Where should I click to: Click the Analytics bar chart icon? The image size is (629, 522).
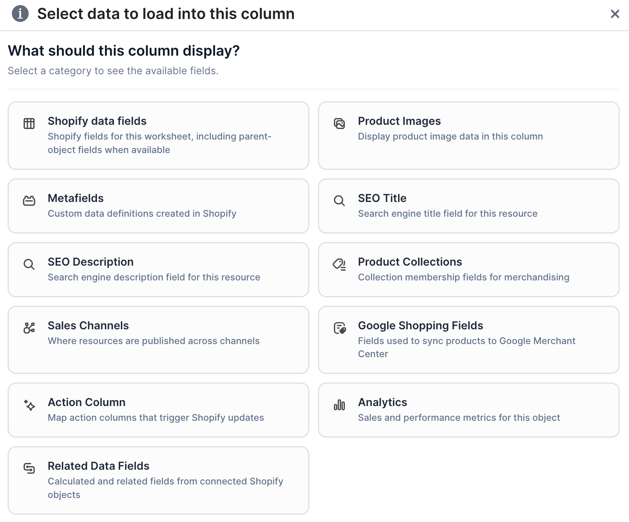(339, 405)
